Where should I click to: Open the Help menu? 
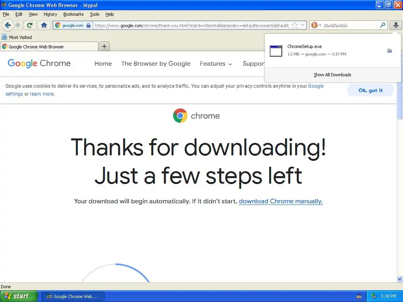[x=110, y=14]
